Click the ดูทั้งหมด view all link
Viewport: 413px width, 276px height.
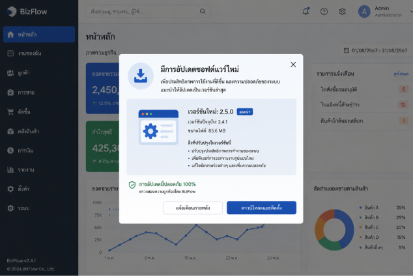pos(401,74)
